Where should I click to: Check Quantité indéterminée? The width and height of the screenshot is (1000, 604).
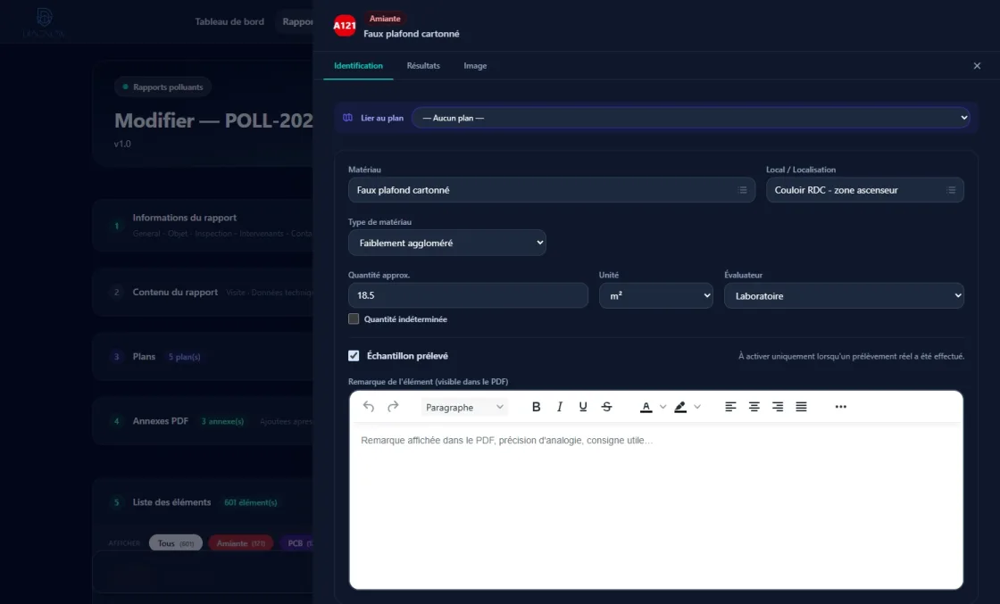pos(354,319)
